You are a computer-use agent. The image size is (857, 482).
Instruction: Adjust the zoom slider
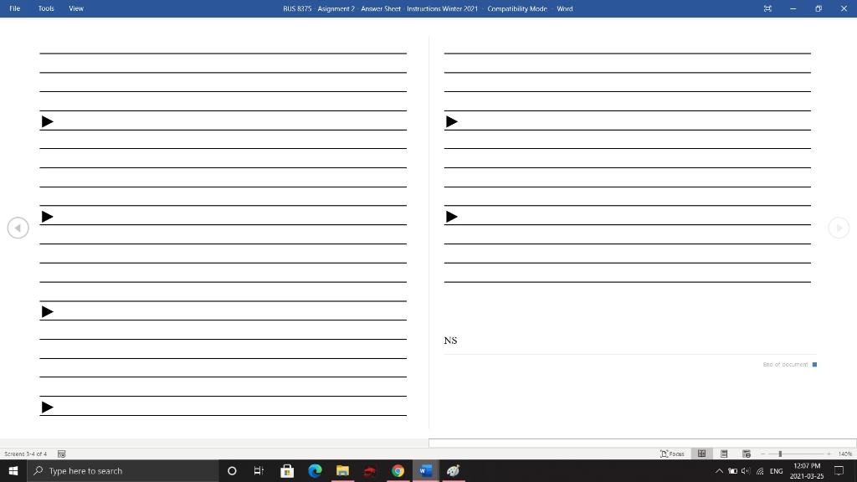click(781, 454)
